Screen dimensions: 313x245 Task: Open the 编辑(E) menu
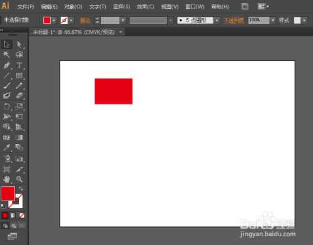click(x=49, y=7)
